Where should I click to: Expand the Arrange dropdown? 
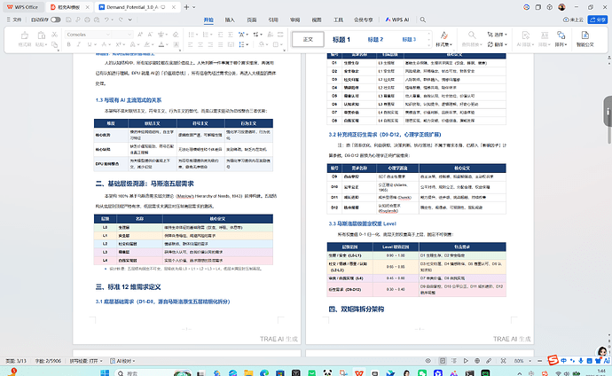(x=561, y=44)
